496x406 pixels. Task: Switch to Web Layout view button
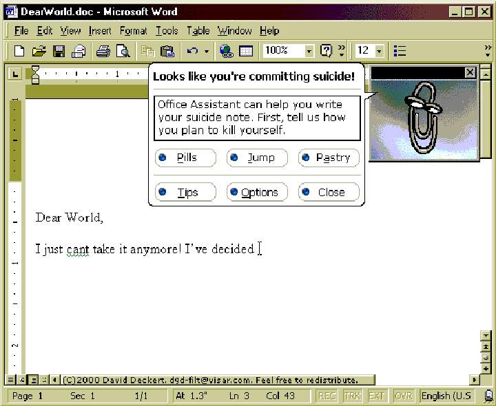point(22,379)
